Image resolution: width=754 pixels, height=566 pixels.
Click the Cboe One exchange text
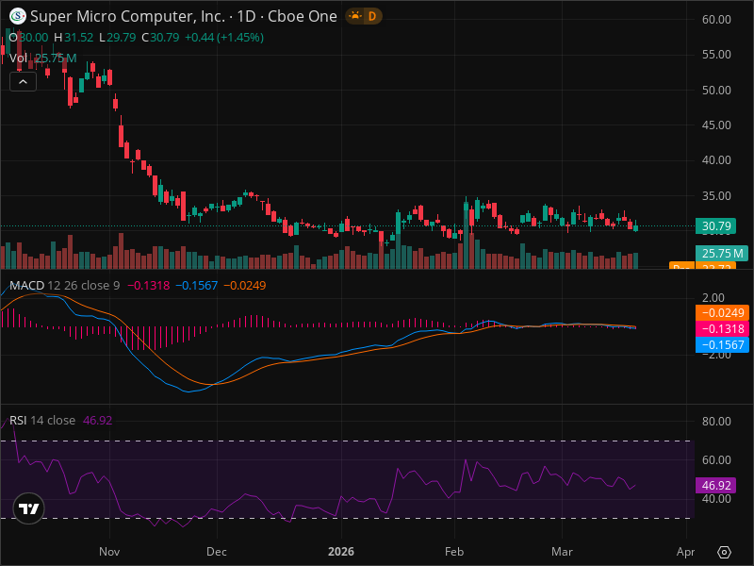pos(302,16)
